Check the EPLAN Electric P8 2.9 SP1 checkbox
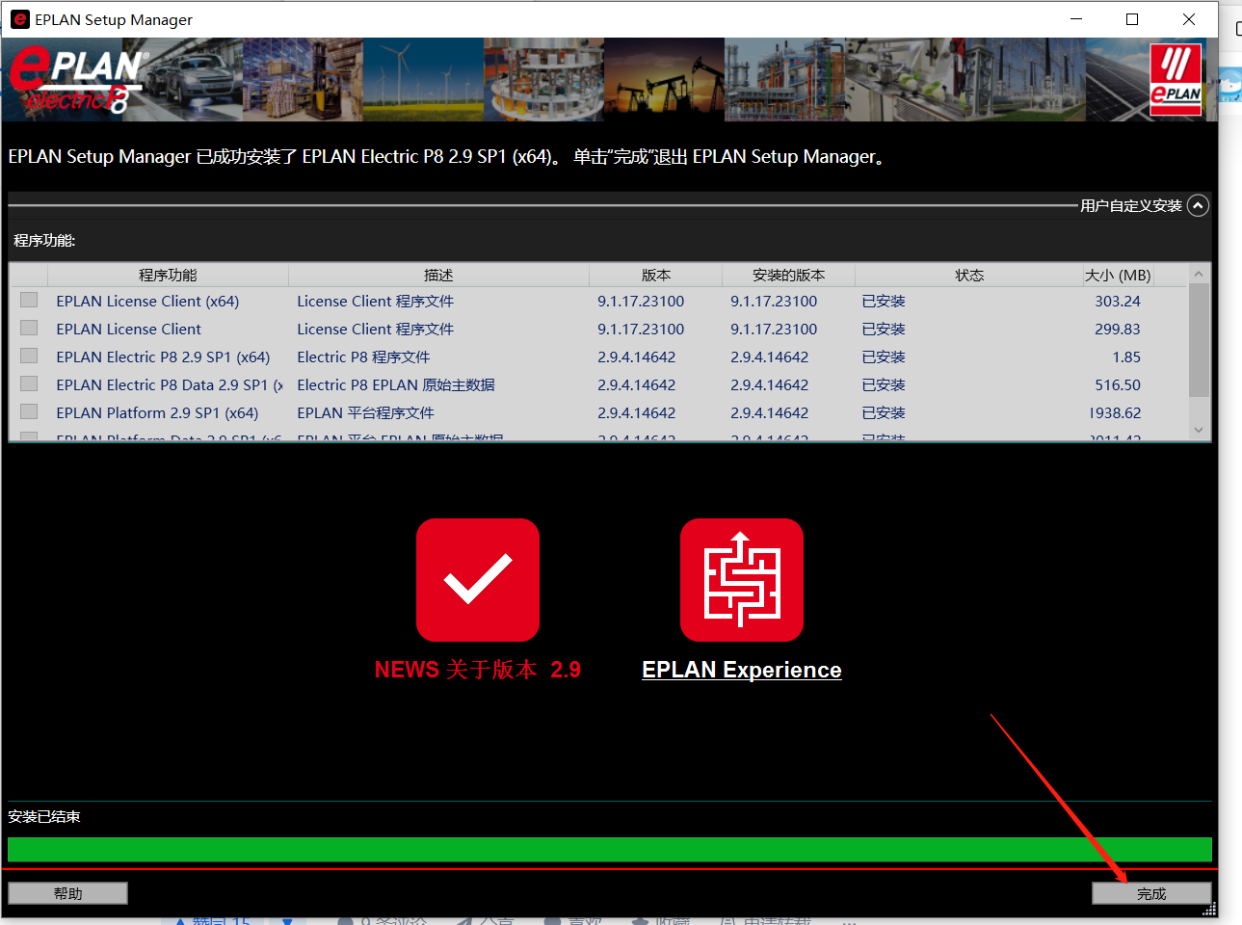 tap(29, 356)
